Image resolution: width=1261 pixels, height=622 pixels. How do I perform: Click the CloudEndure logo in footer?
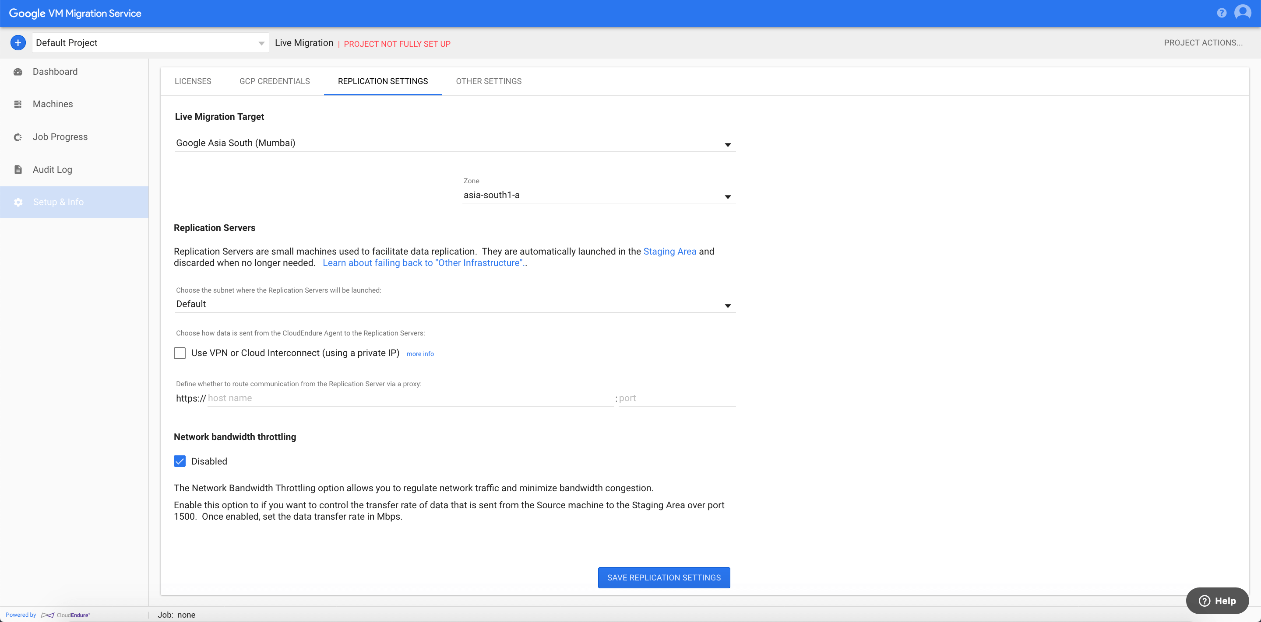[66, 615]
